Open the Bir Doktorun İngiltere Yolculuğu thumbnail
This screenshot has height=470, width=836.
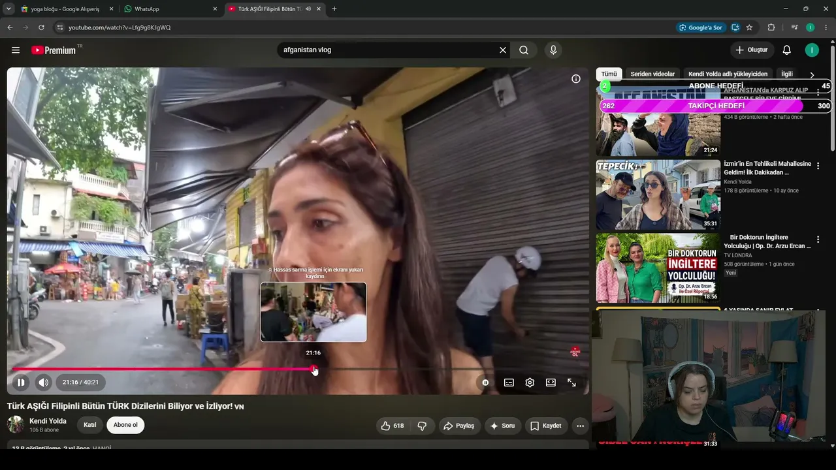[658, 268]
